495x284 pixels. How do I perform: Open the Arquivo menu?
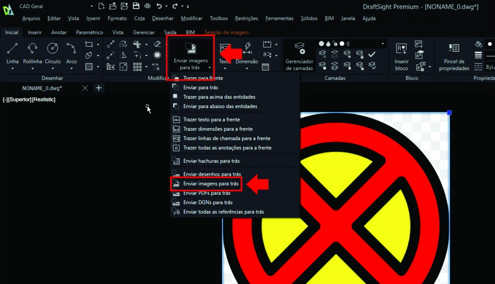(31, 19)
